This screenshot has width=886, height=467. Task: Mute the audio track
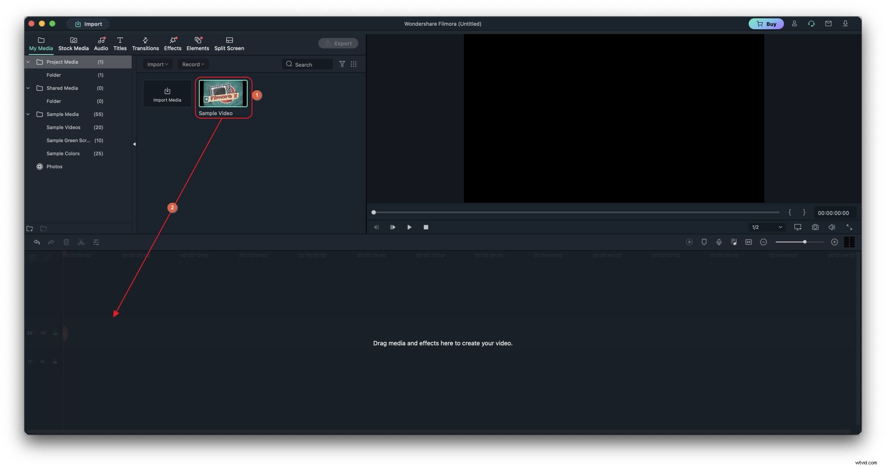pyautogui.click(x=43, y=361)
